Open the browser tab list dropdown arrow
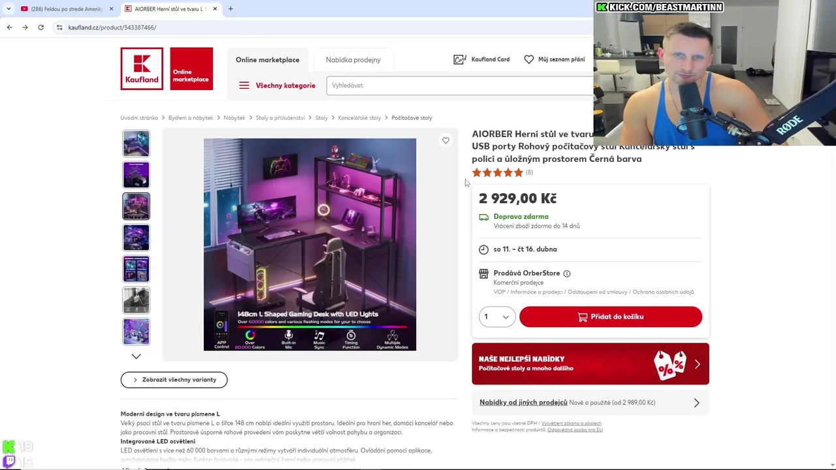836x470 pixels. [x=8, y=8]
